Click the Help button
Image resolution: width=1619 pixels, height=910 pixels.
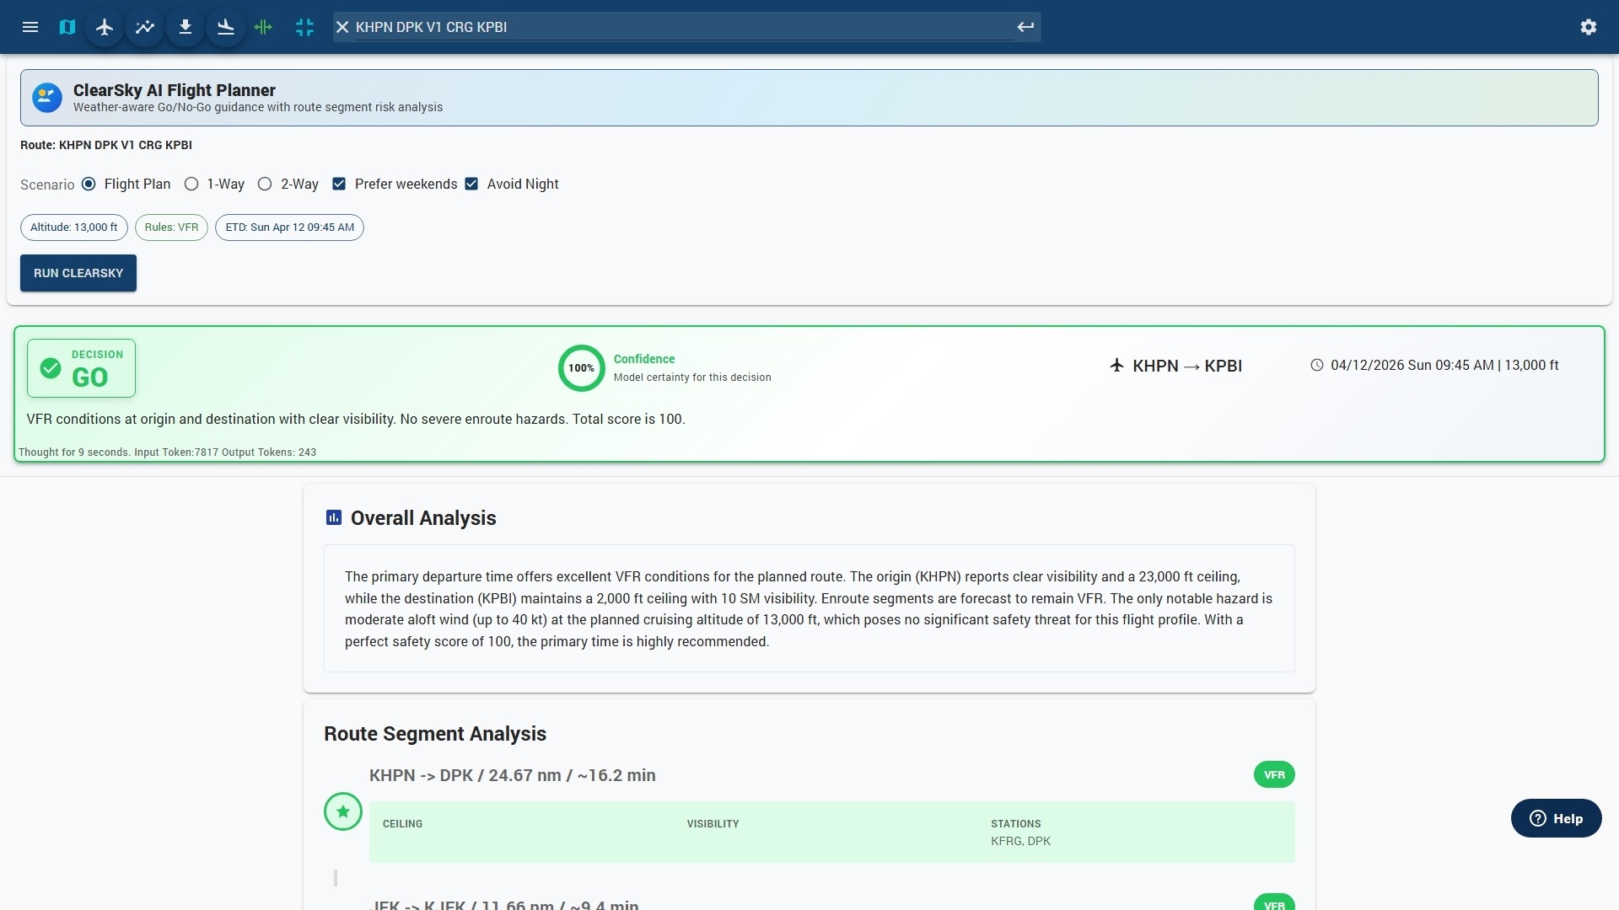coord(1556,818)
